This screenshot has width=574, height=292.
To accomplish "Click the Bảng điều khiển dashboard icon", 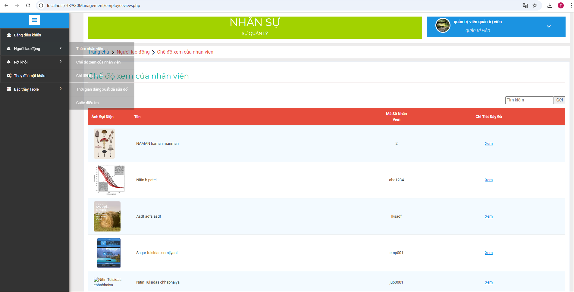I will pos(9,35).
